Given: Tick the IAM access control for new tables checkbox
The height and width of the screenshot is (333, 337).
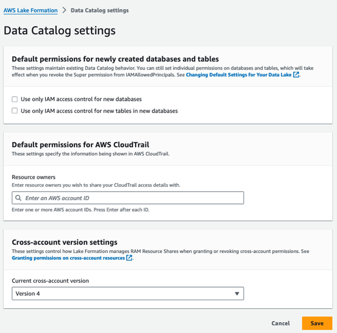Looking at the screenshot, I should [x=15, y=111].
